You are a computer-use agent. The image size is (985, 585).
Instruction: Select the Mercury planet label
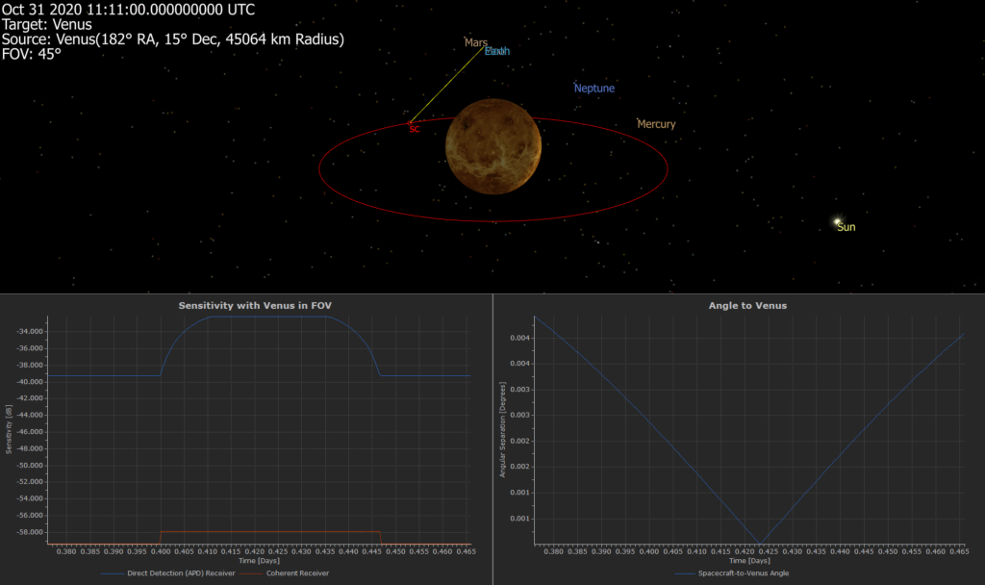pos(656,124)
